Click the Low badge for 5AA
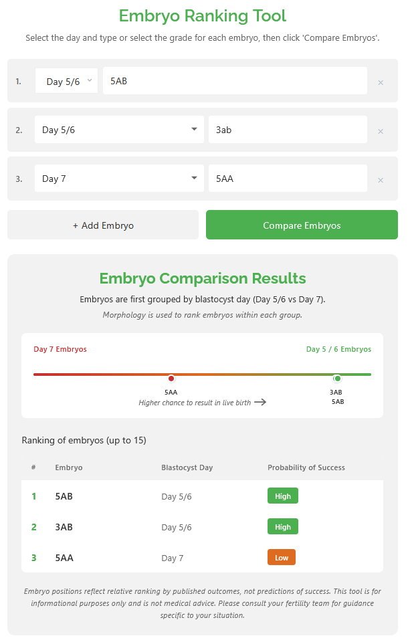The width and height of the screenshot is (408, 638). 281,556
